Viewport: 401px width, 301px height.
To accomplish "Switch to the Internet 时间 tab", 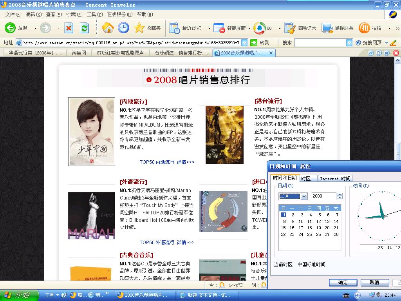I will pos(335,178).
